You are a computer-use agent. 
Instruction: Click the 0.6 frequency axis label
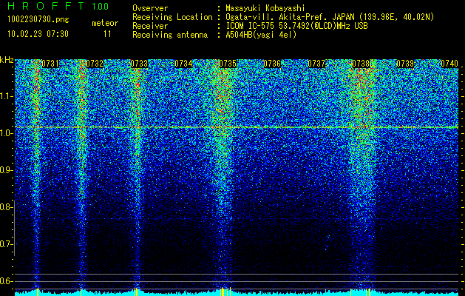coord(6,281)
